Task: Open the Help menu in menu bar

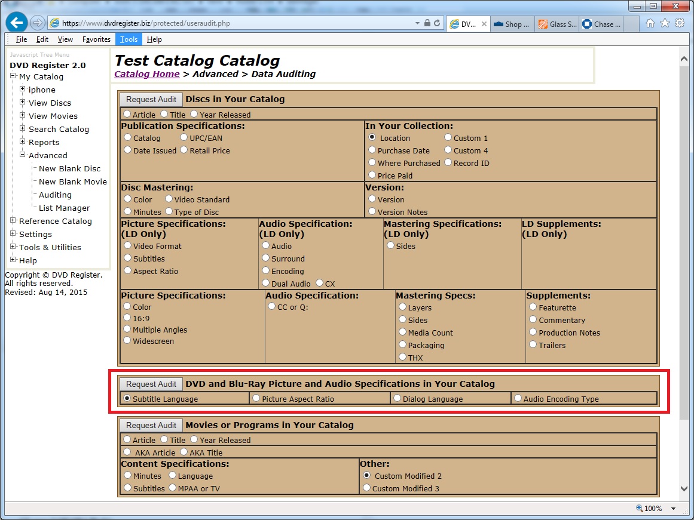Action: (154, 39)
